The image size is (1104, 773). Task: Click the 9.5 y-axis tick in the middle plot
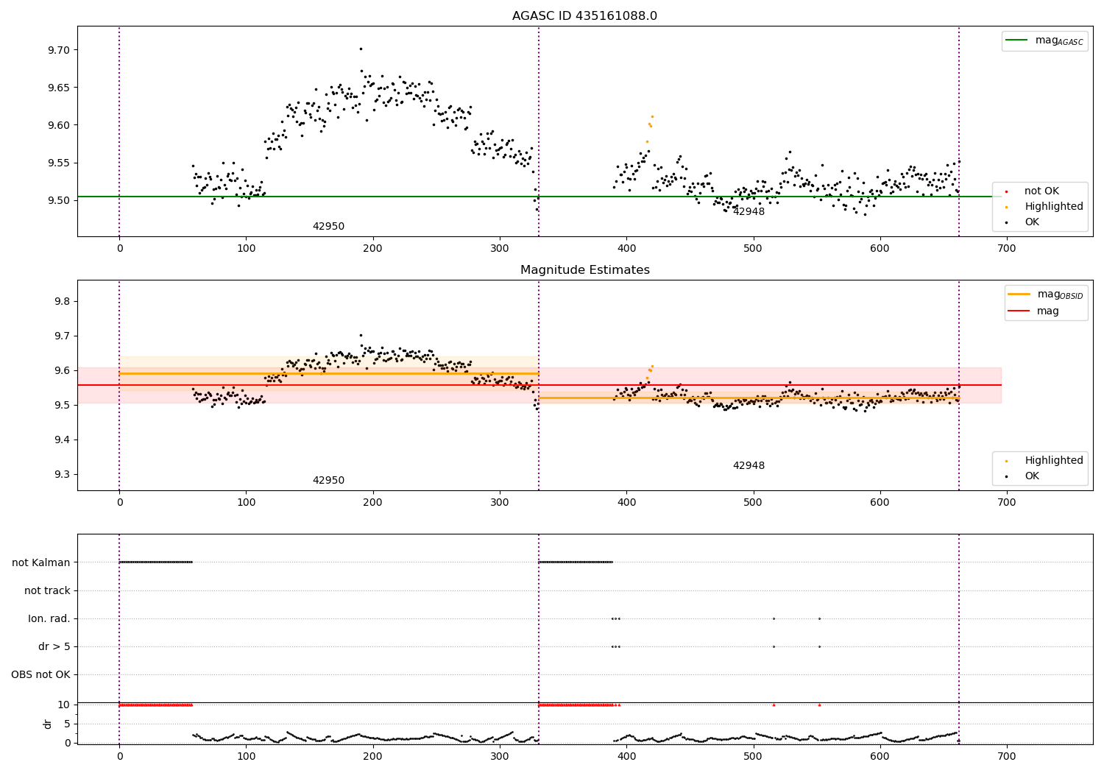click(x=62, y=406)
